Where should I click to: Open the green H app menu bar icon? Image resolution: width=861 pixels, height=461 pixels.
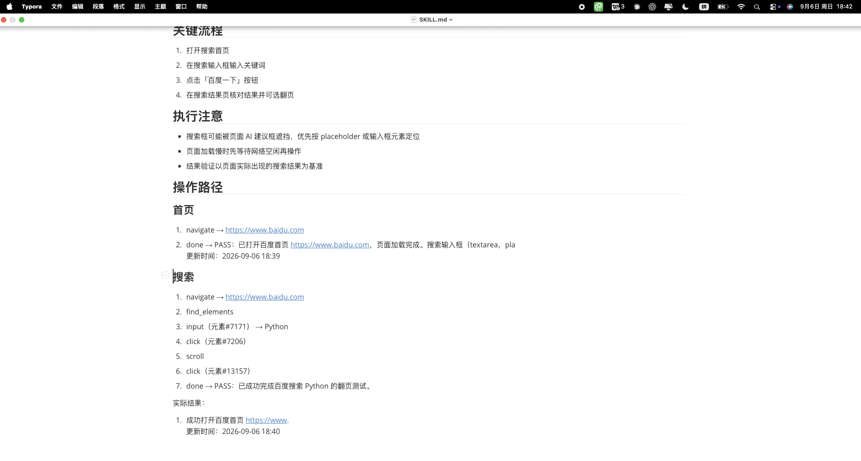point(598,7)
